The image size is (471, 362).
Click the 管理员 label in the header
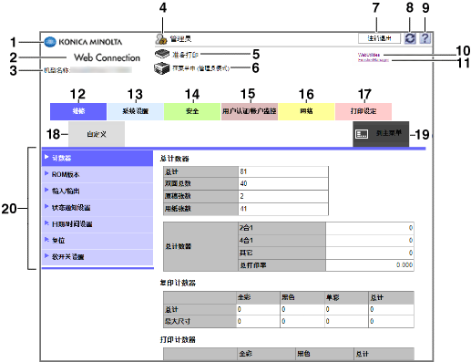(x=180, y=39)
